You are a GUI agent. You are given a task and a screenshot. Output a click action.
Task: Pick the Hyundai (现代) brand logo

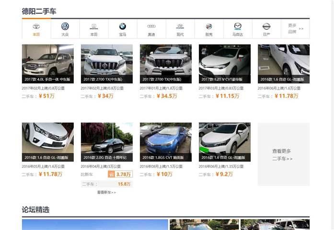(x=180, y=27)
